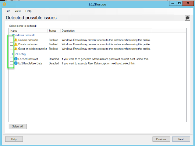Sort by the Status column header

54,31
